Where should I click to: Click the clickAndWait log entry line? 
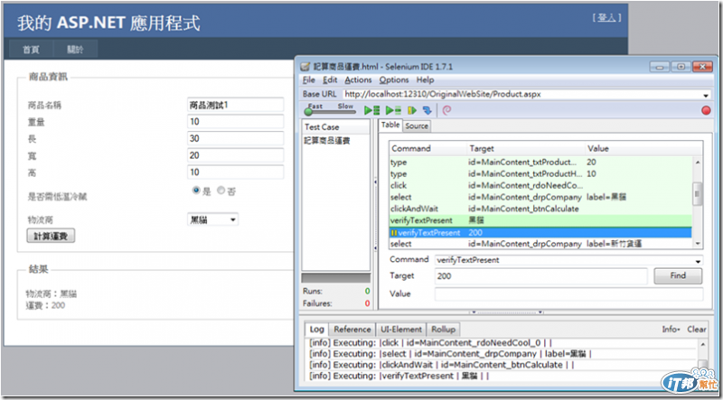[x=443, y=365]
